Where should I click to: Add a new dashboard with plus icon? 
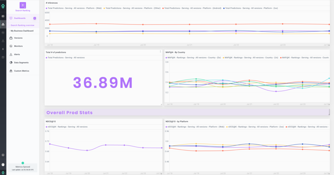(35, 18)
